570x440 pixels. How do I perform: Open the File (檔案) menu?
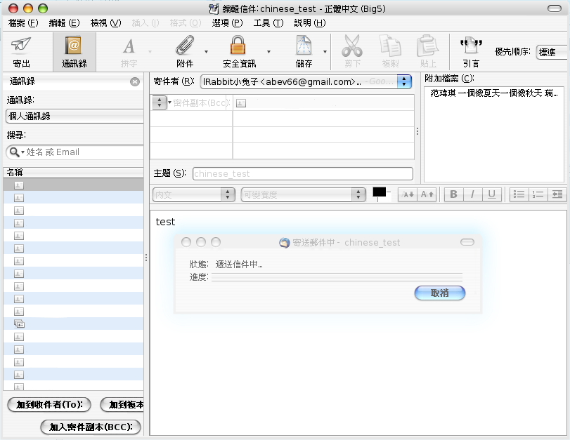(23, 23)
